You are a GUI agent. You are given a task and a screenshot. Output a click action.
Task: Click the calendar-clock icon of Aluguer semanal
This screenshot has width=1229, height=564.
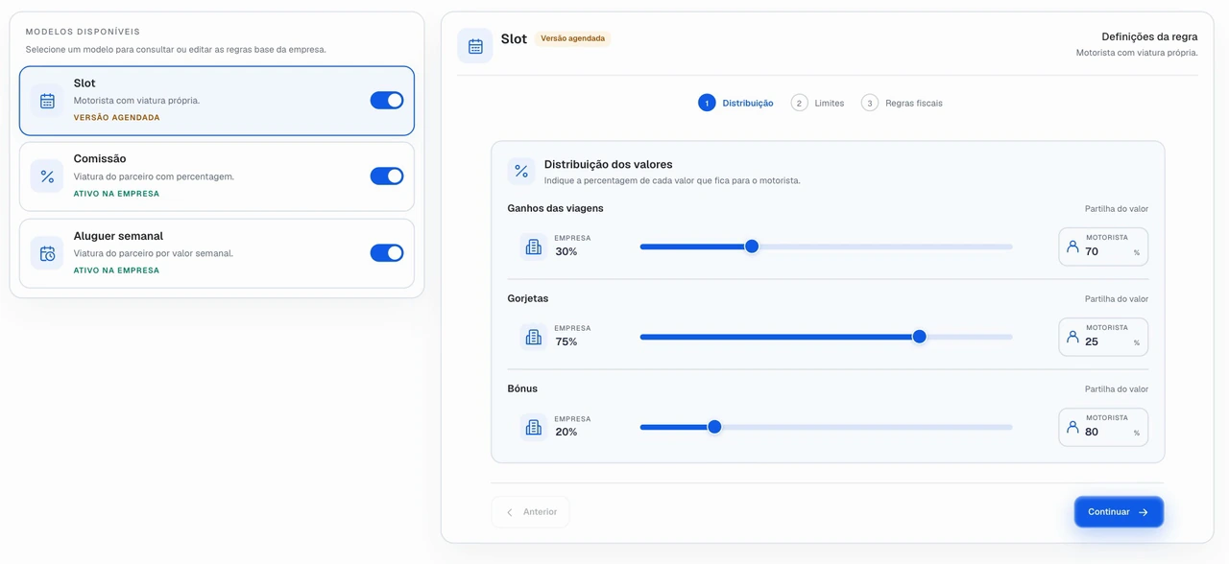(47, 254)
